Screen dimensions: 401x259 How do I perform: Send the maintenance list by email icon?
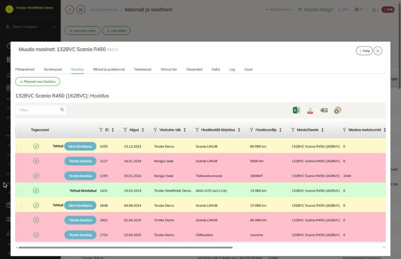[324, 110]
